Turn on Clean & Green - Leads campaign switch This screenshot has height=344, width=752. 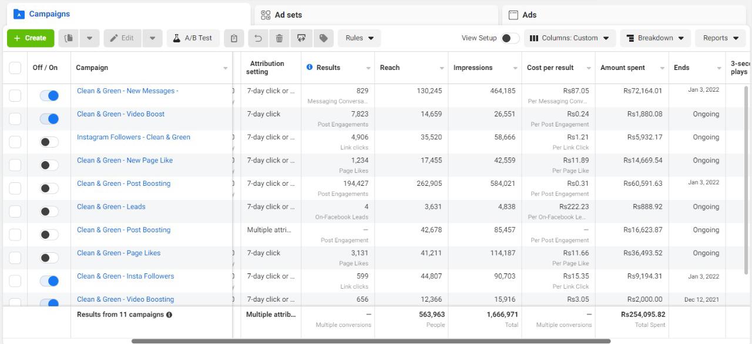click(49, 211)
